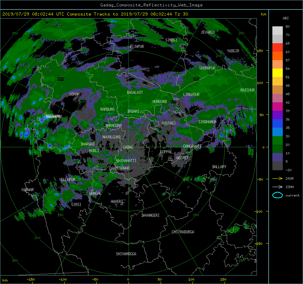Click the GOKAK city label

(x=75, y=94)
